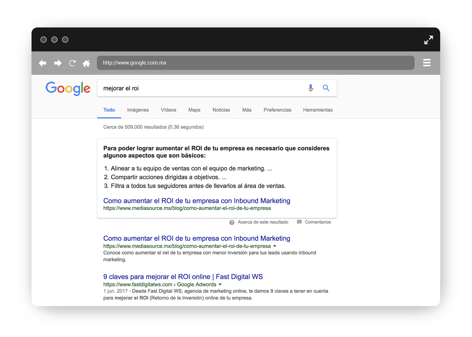Expand dropdown arrow next to mediasource.mx result URL
The height and width of the screenshot is (337, 472).
pos(275,246)
